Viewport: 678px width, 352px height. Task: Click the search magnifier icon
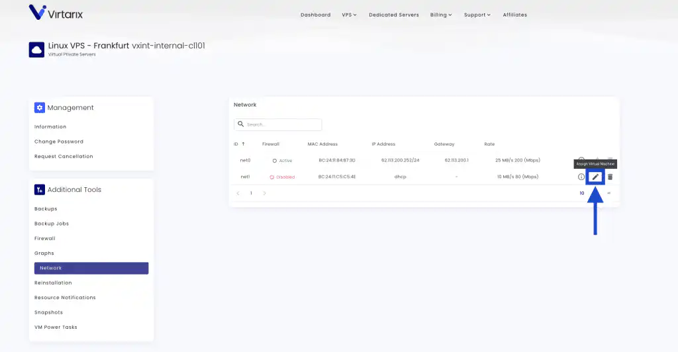(x=241, y=124)
